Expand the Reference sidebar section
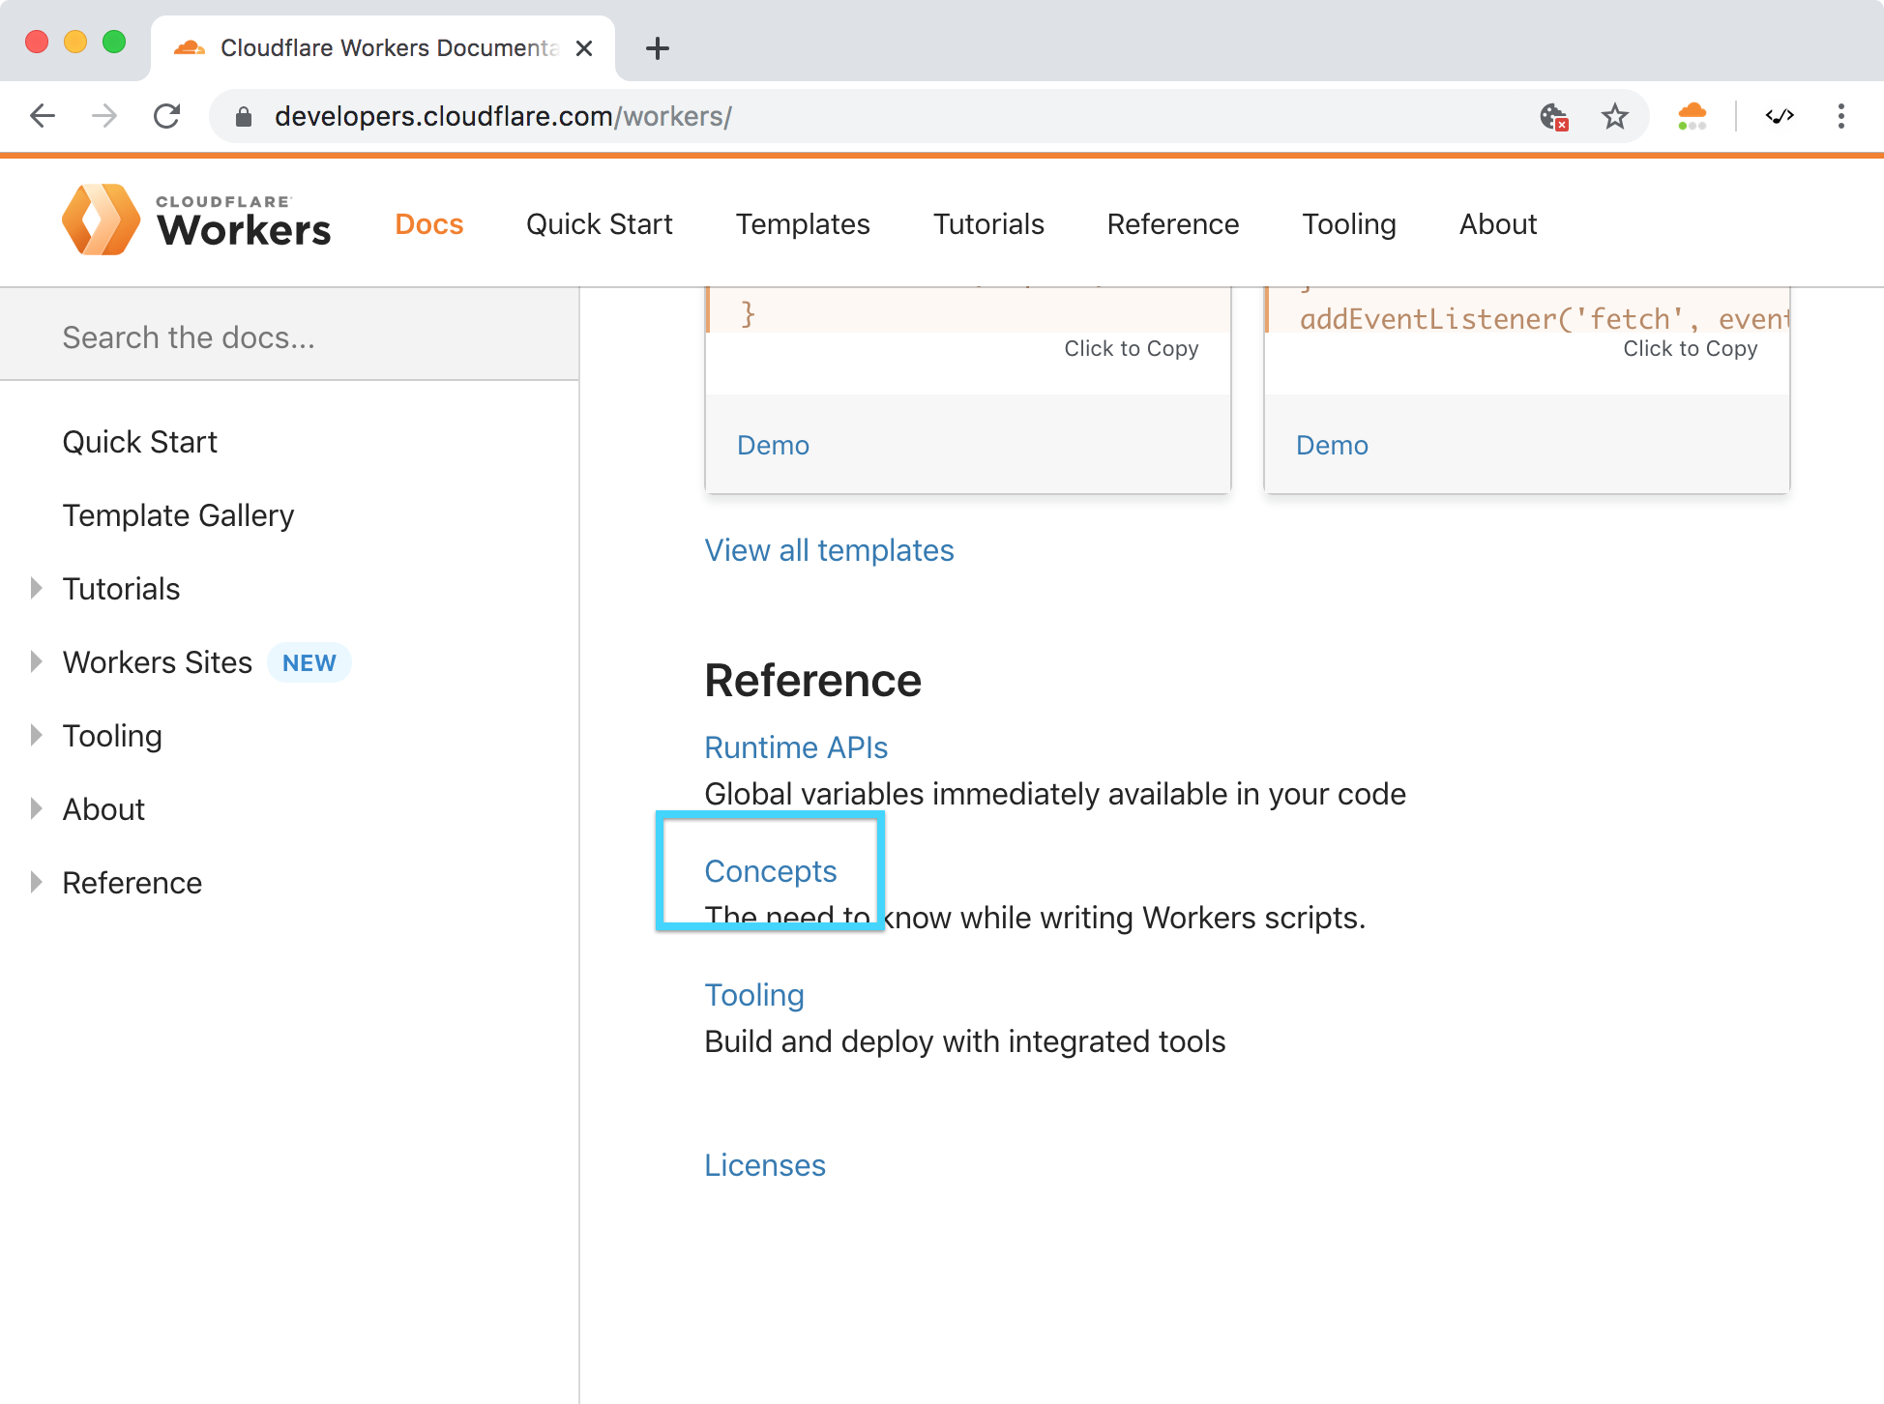The image size is (1884, 1404). 37,882
